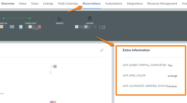
Task: Click the review status value
Action: pyautogui.click(x=172, y=86)
